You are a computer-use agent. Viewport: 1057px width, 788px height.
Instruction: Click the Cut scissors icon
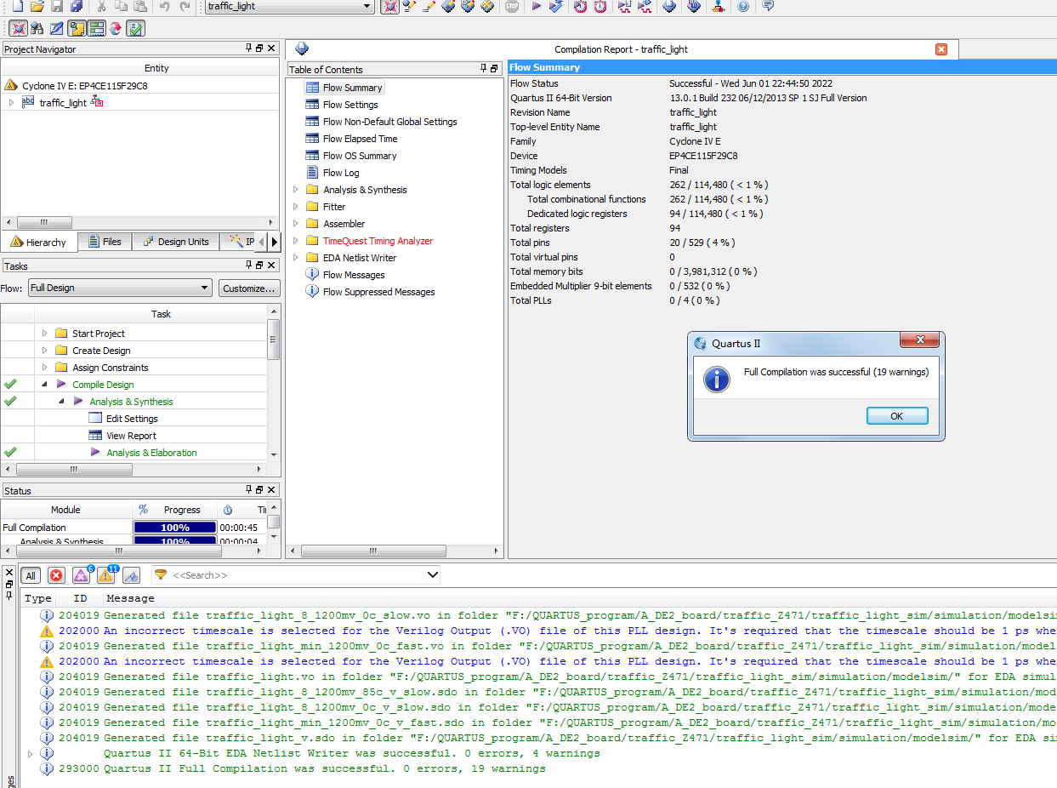(101, 7)
